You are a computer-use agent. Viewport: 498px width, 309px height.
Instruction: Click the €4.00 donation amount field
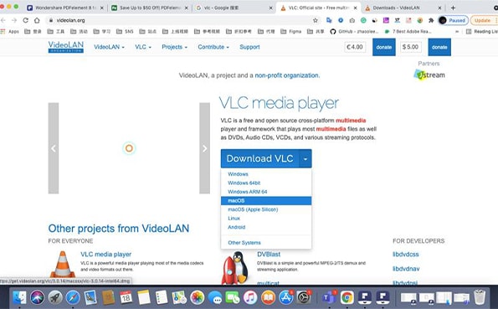pyautogui.click(x=355, y=47)
